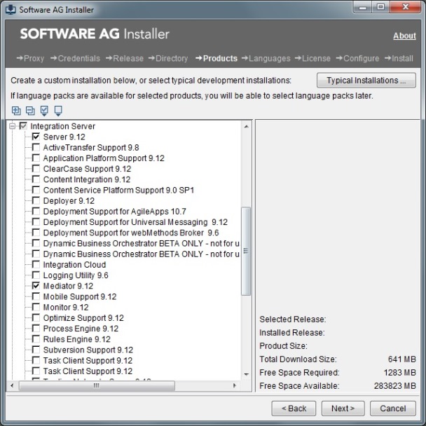
Task: Go to the Credentials step
Action: pos(75,58)
